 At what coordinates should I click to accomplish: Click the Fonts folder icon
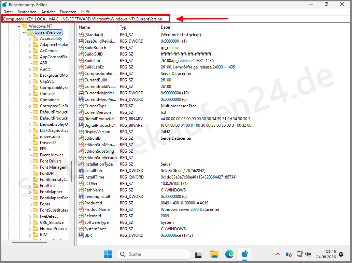pyautogui.click(x=36, y=204)
